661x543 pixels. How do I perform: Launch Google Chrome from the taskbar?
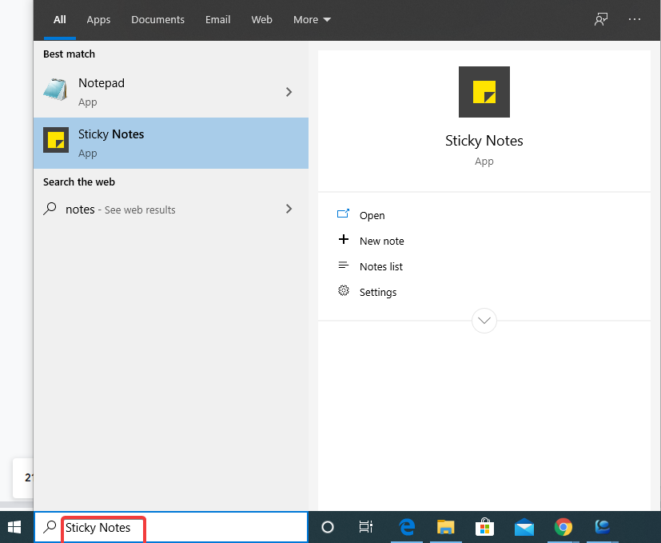pos(563,527)
